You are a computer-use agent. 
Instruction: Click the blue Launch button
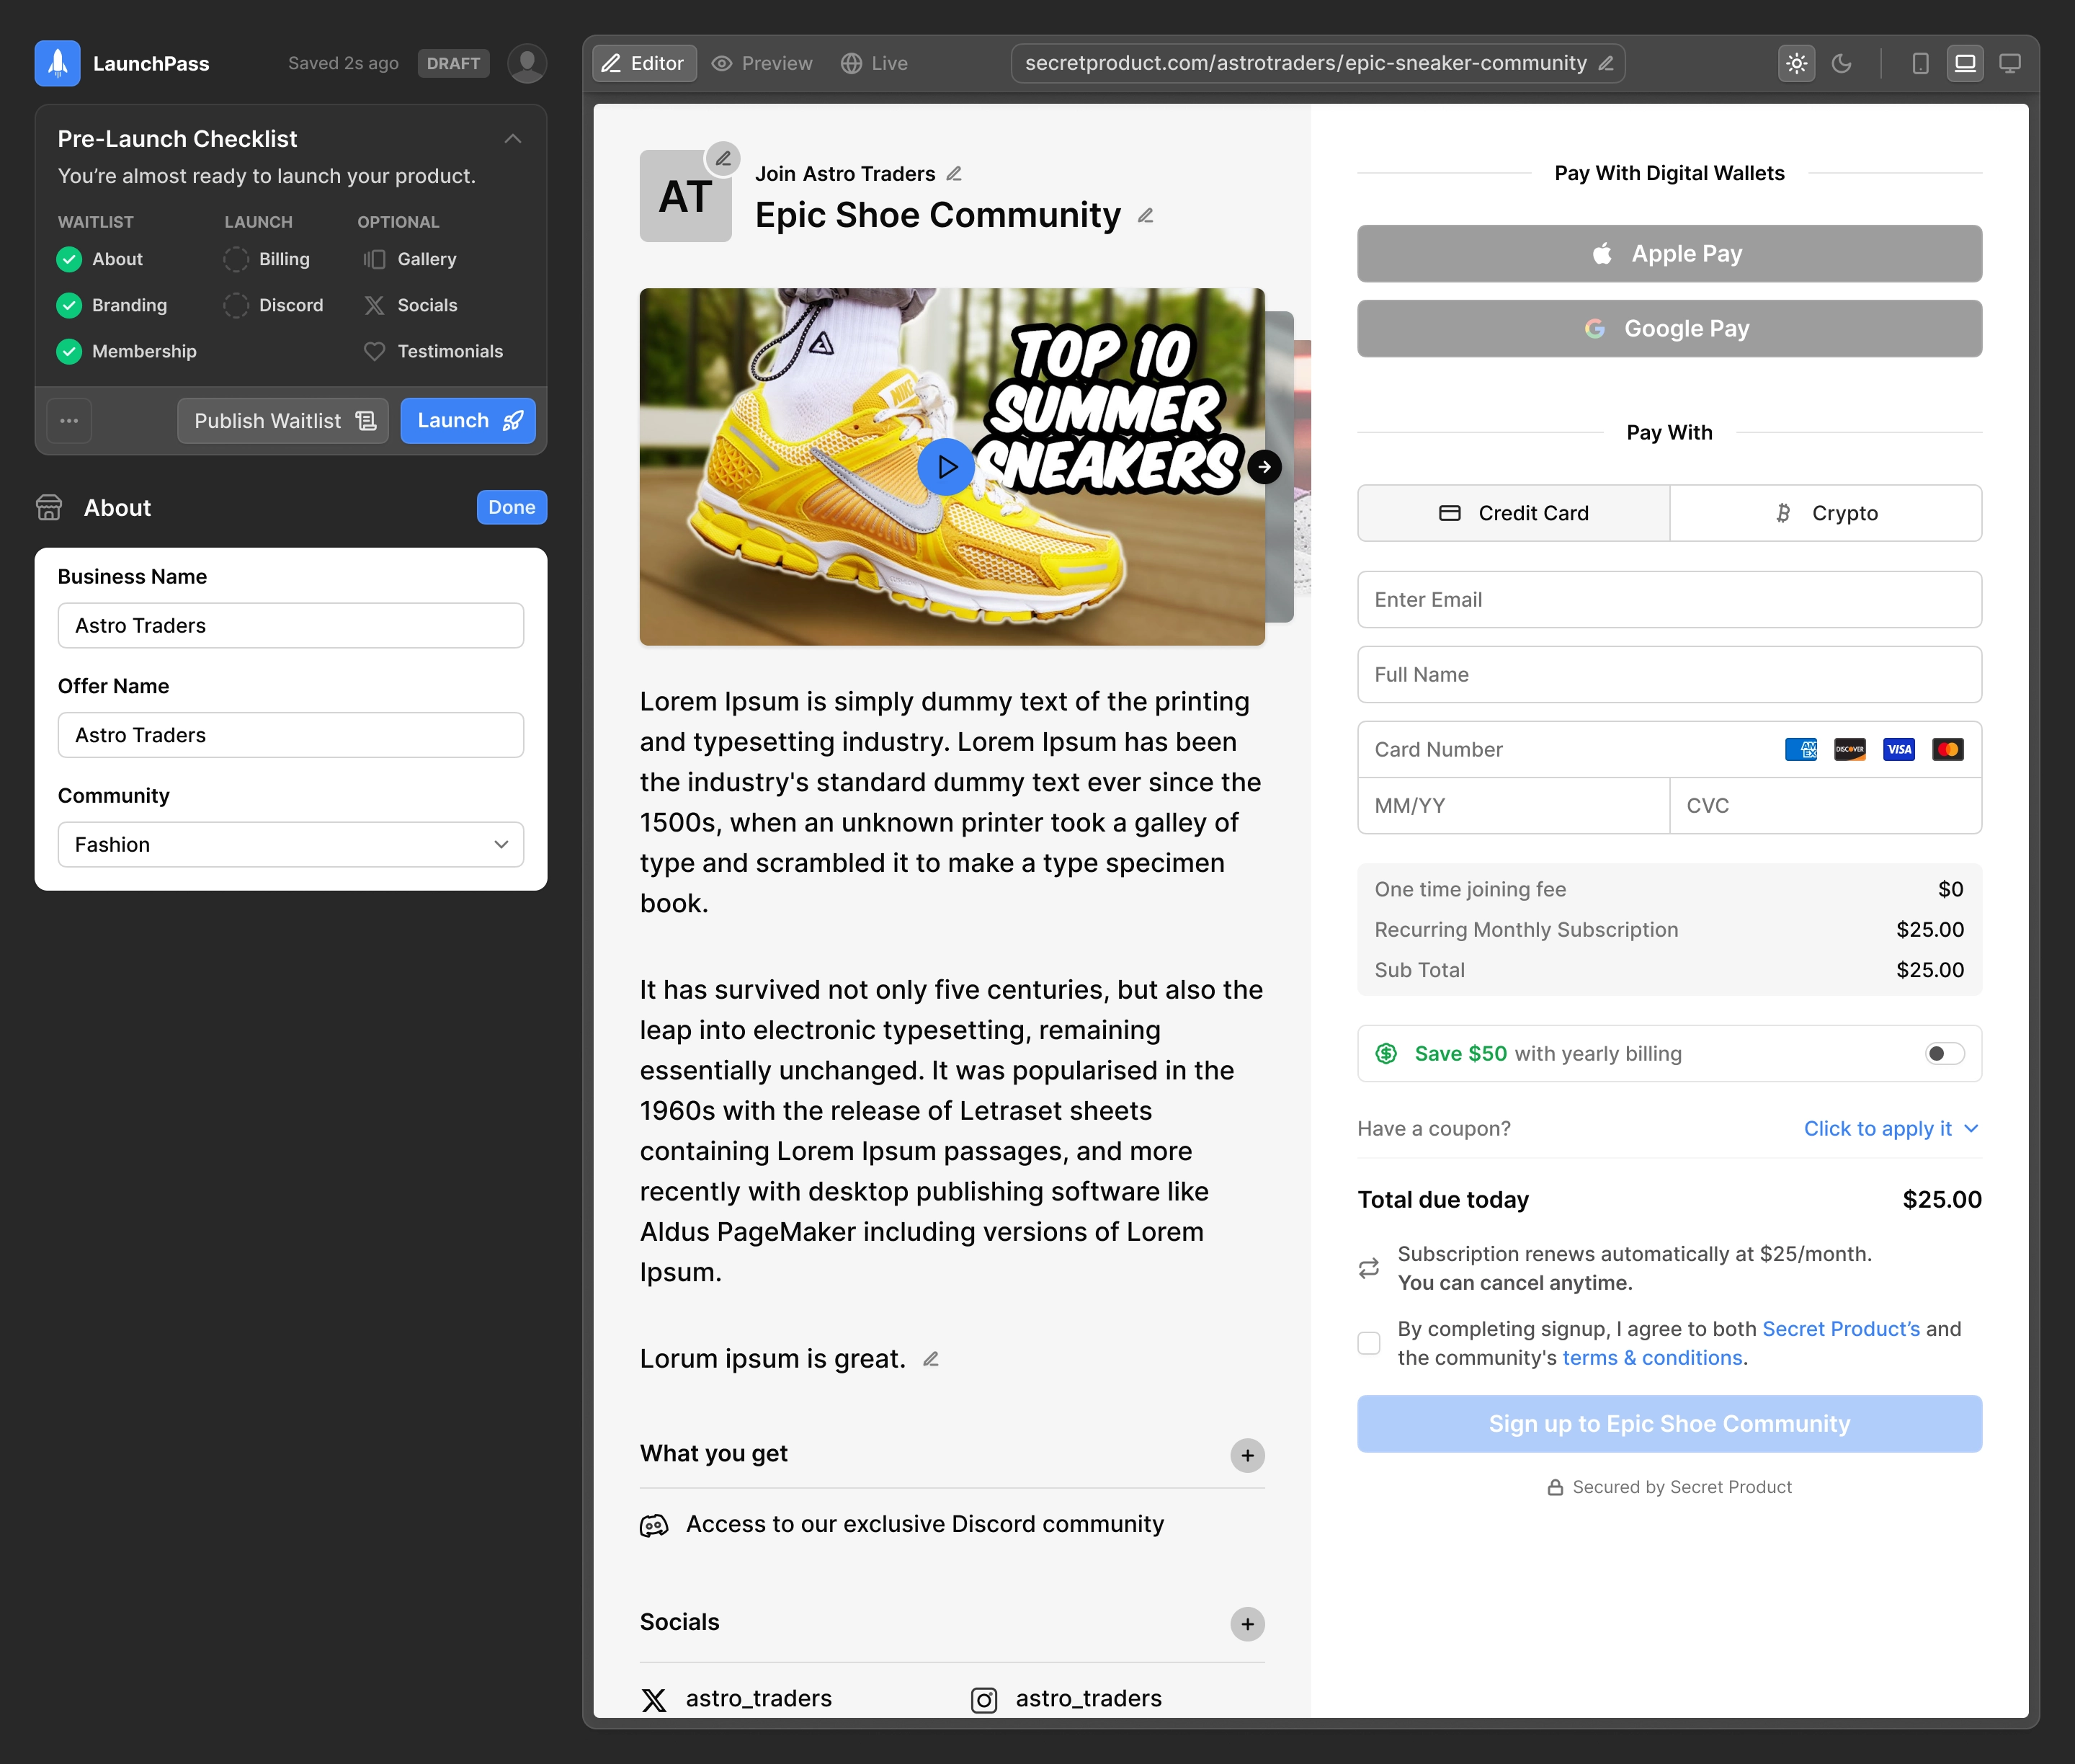point(468,421)
